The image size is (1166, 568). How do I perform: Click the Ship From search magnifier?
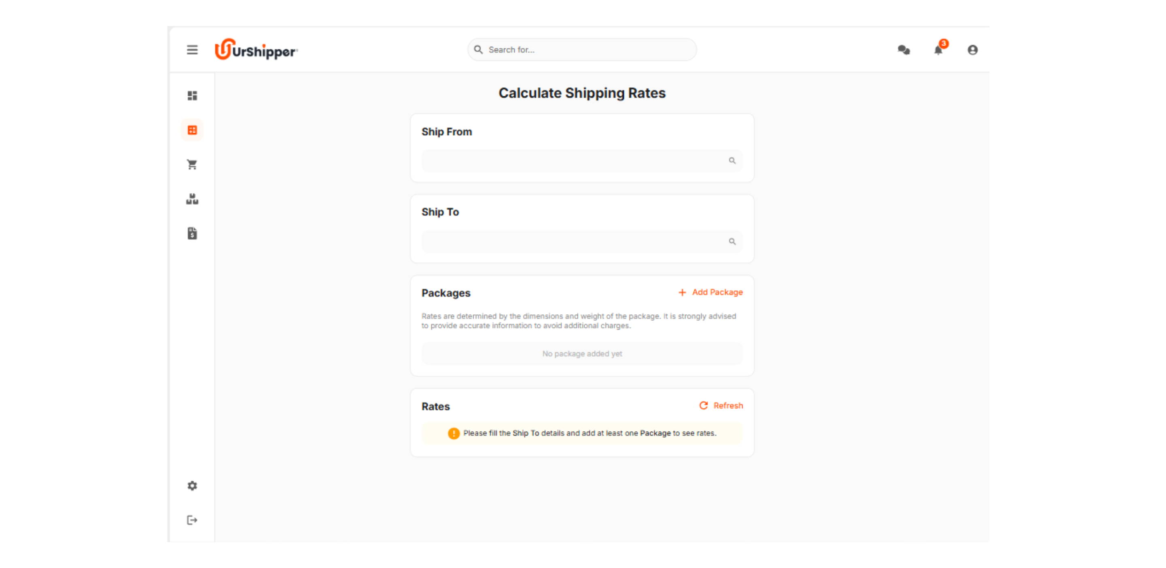coord(732,161)
